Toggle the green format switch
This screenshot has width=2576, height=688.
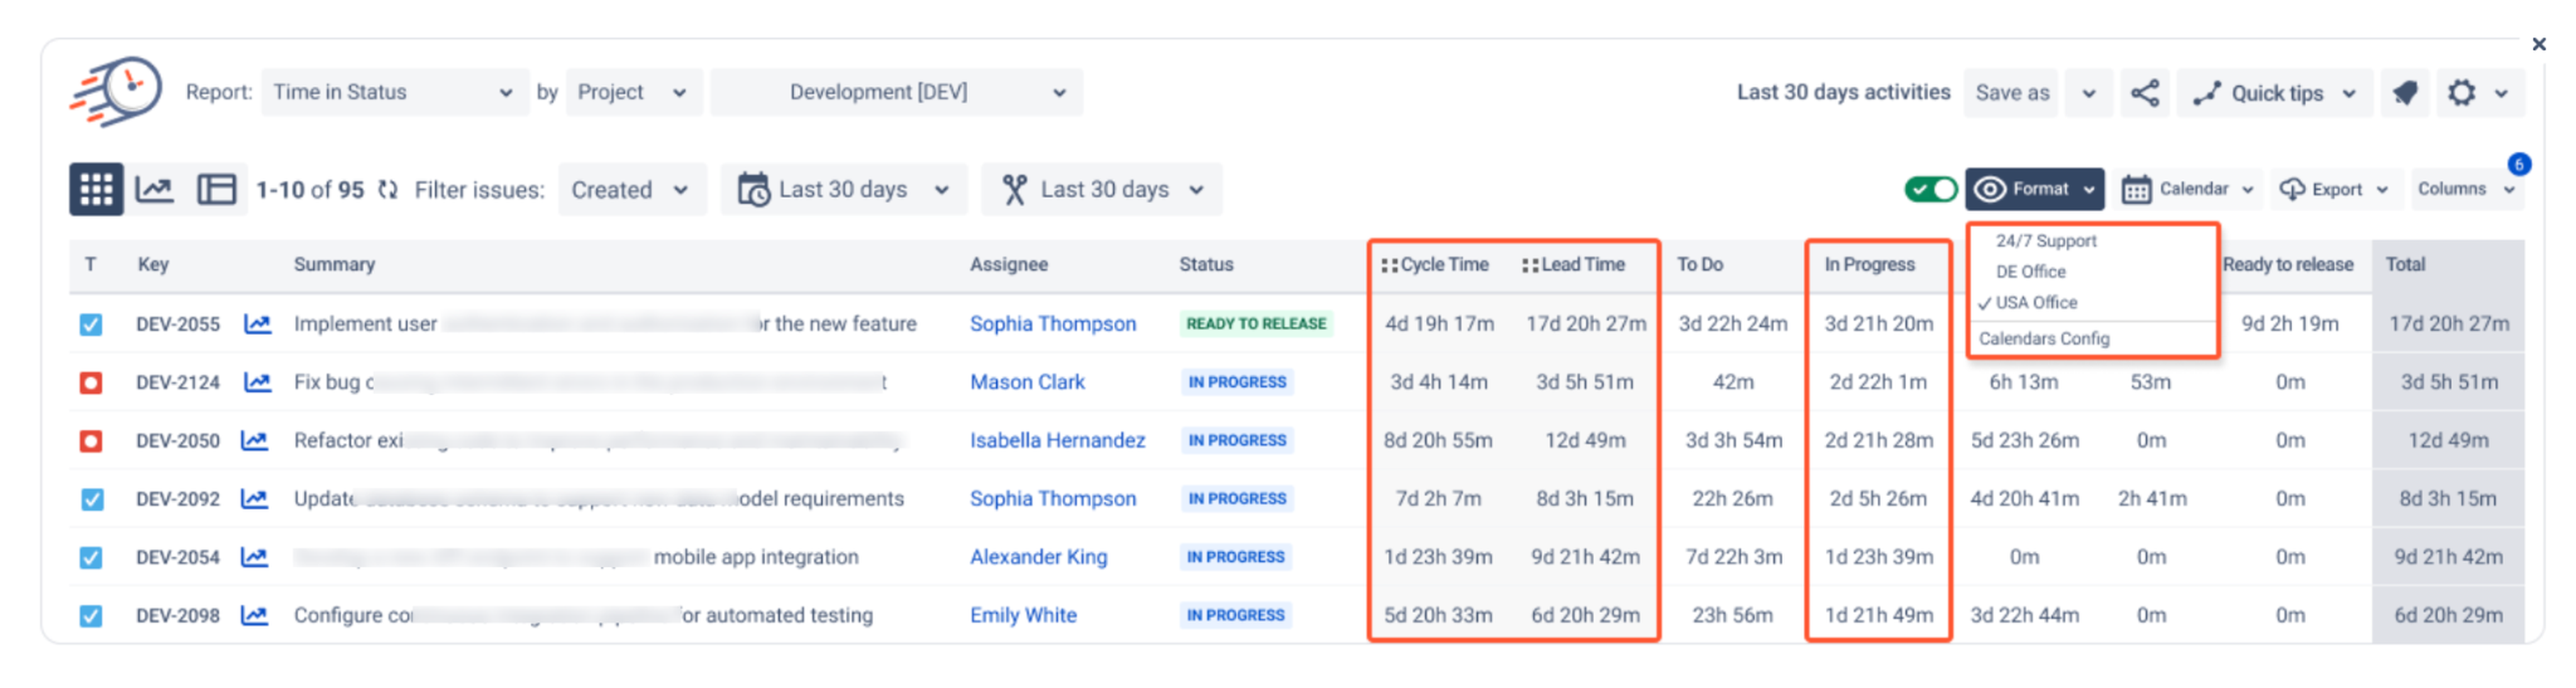pyautogui.click(x=1930, y=189)
